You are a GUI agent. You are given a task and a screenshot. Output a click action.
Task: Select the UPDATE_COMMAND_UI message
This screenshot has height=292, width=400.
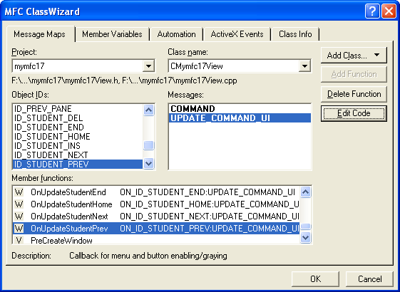[x=240, y=118]
